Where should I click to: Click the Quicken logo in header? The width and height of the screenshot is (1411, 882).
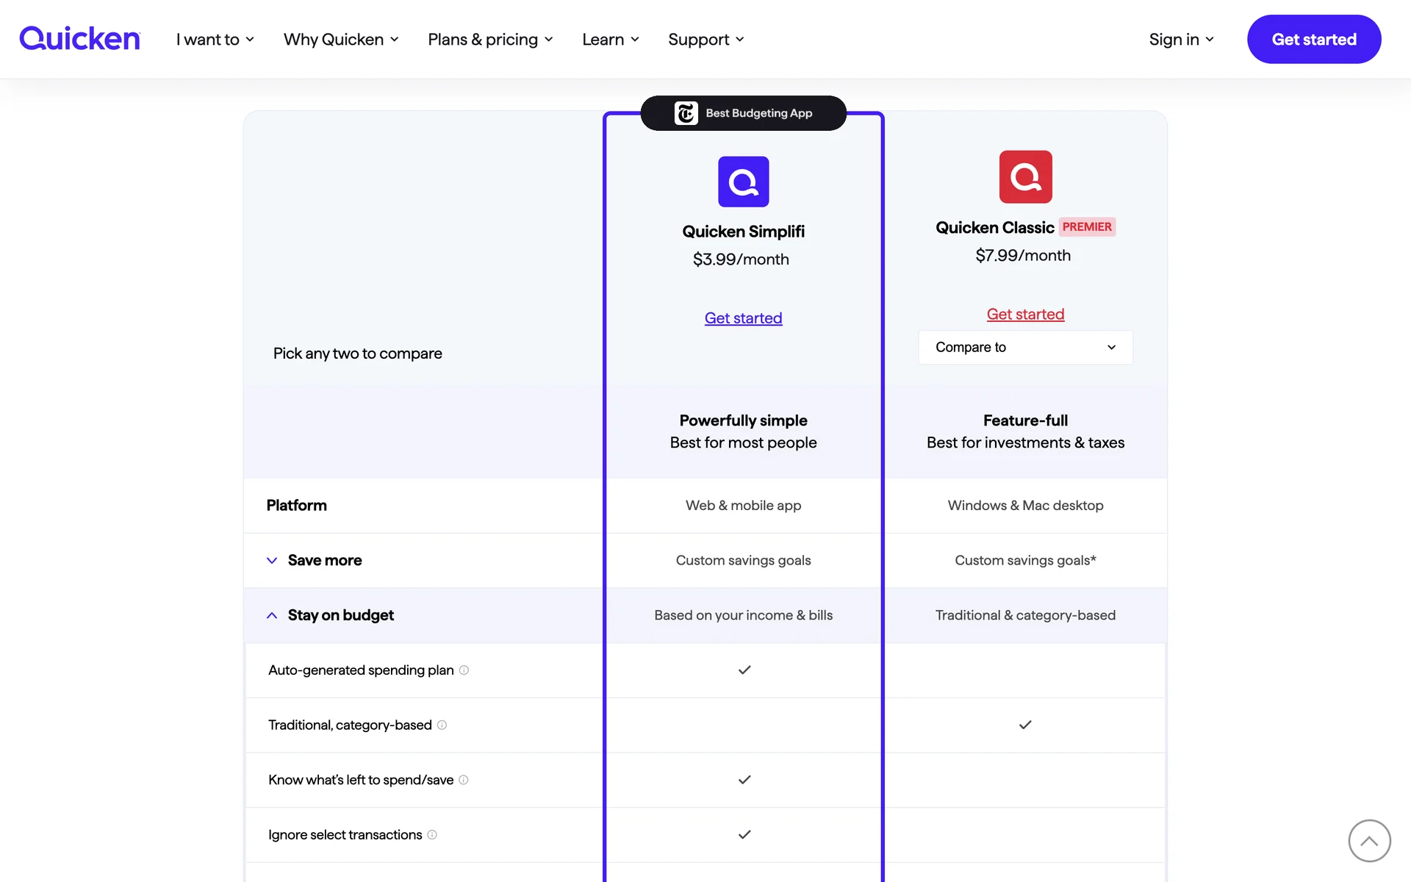tap(79, 39)
